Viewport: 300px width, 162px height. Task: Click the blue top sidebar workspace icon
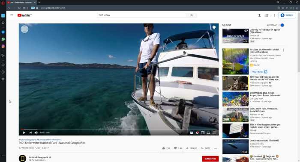[3, 16]
